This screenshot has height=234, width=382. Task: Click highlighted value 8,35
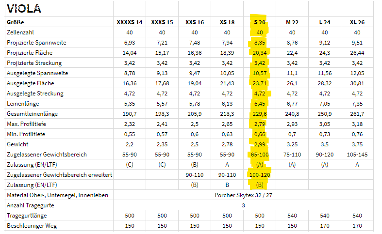point(260,43)
